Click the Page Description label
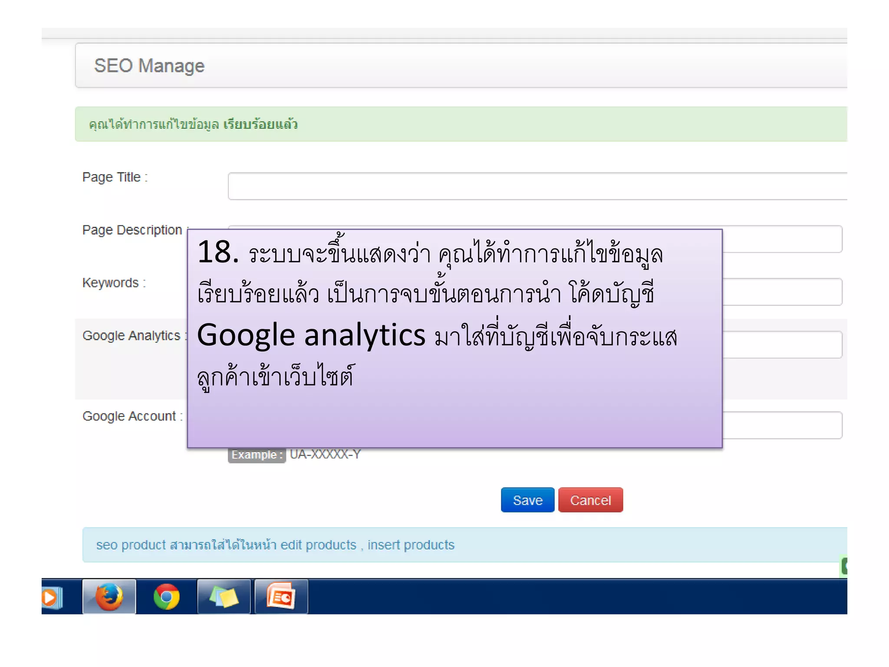This screenshot has width=889, height=667. pyautogui.click(x=135, y=230)
